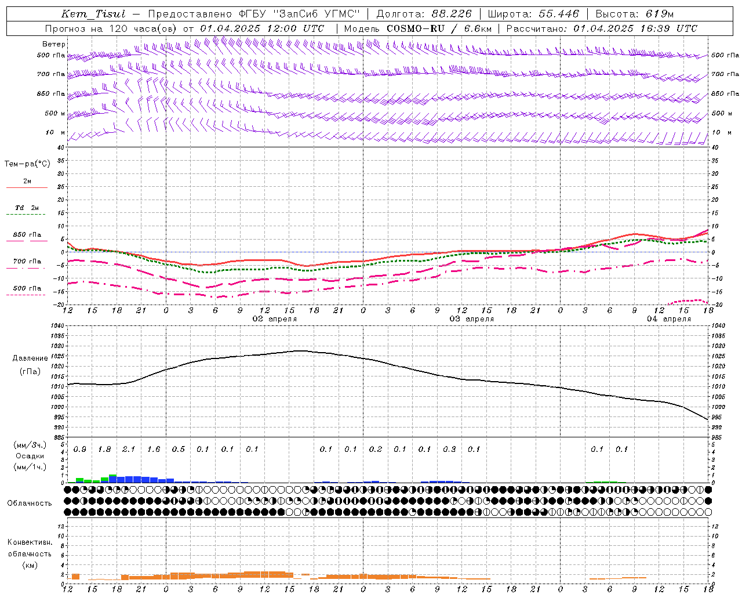The height and width of the screenshot is (594, 742).
Task: Click '500 гПа' in the temperature legend
Action: (27, 288)
